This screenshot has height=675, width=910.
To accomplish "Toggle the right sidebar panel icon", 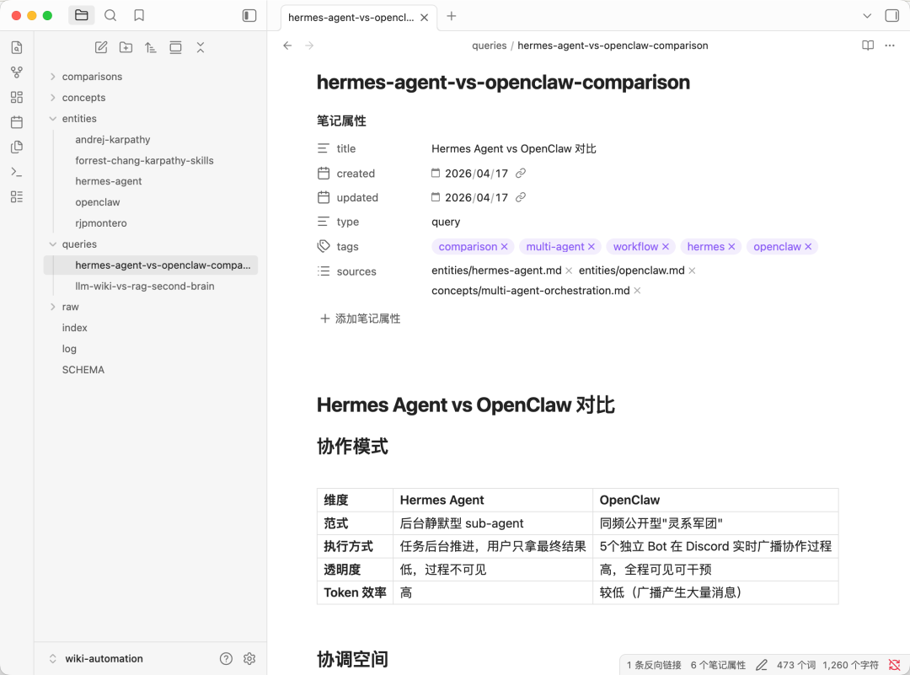I will [x=892, y=16].
